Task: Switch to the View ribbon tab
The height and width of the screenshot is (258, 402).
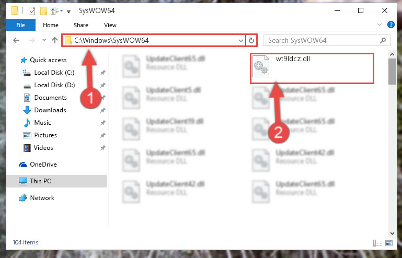Action: point(110,25)
